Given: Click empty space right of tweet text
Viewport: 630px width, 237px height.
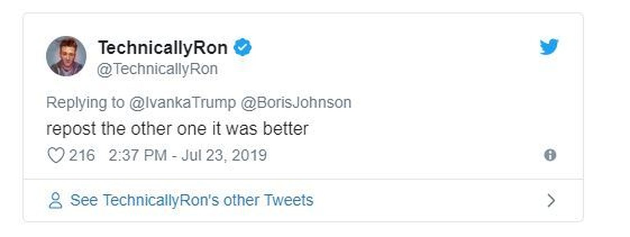Looking at the screenshot, I should [x=431, y=129].
